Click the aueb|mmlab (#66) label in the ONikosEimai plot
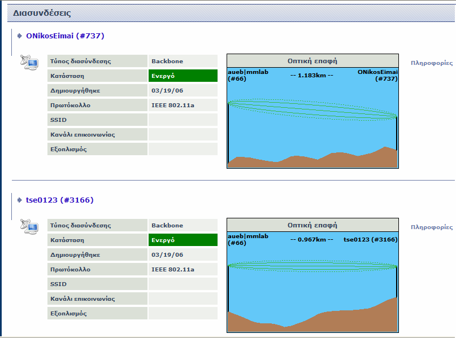Viewport: 456px width, 338px height. coord(248,75)
